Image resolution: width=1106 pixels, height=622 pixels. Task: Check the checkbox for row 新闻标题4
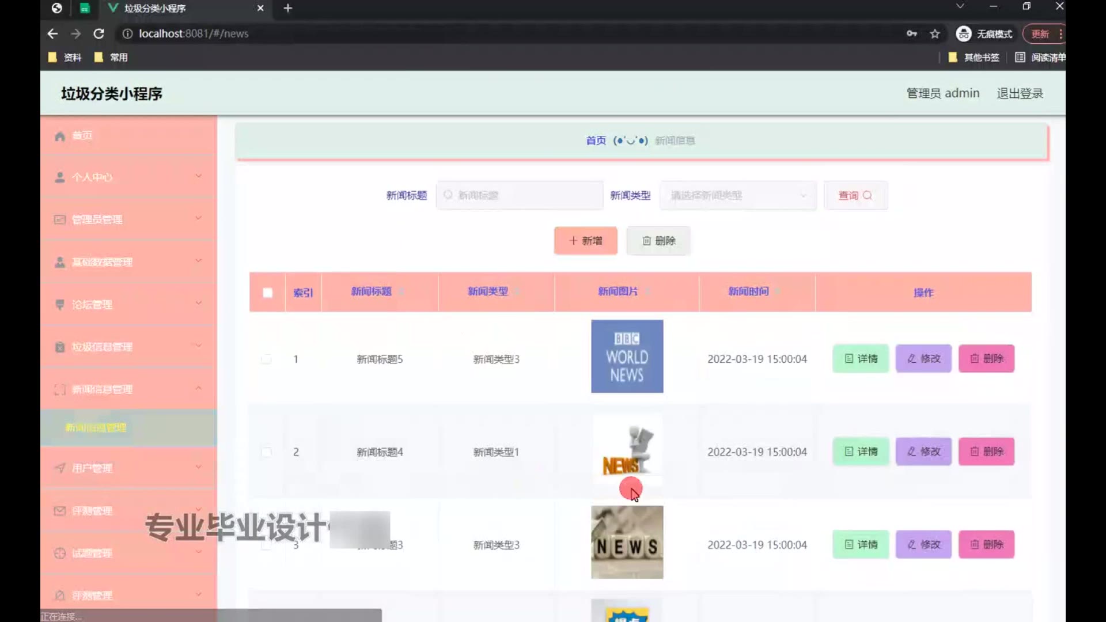point(266,452)
